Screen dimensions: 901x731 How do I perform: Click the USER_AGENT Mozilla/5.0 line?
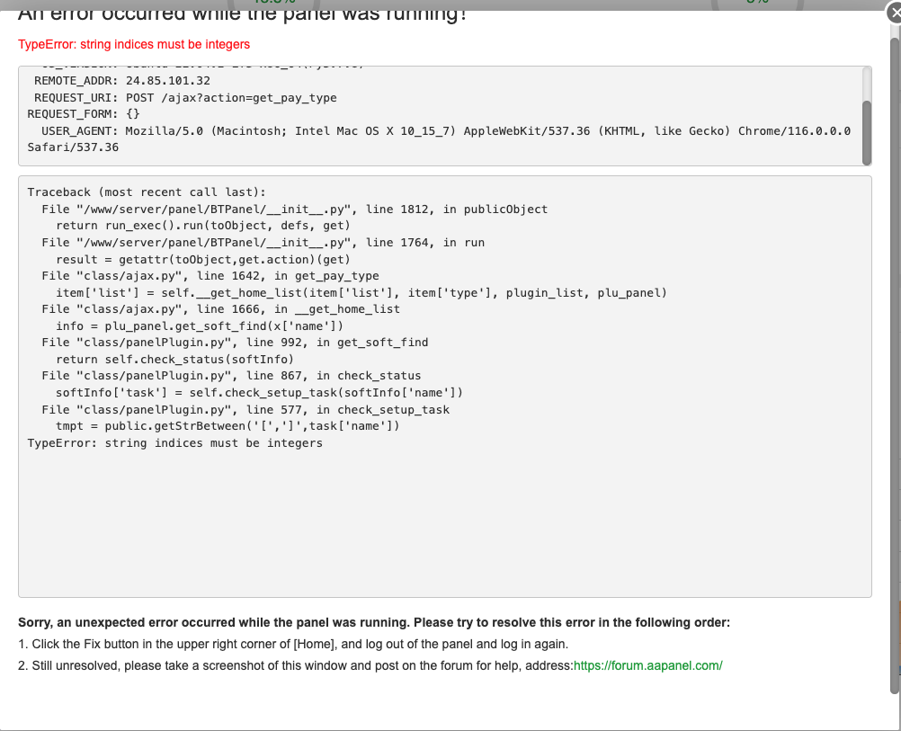(445, 131)
